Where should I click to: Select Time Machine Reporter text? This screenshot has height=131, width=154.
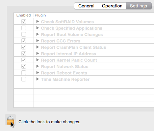[x=65, y=79]
